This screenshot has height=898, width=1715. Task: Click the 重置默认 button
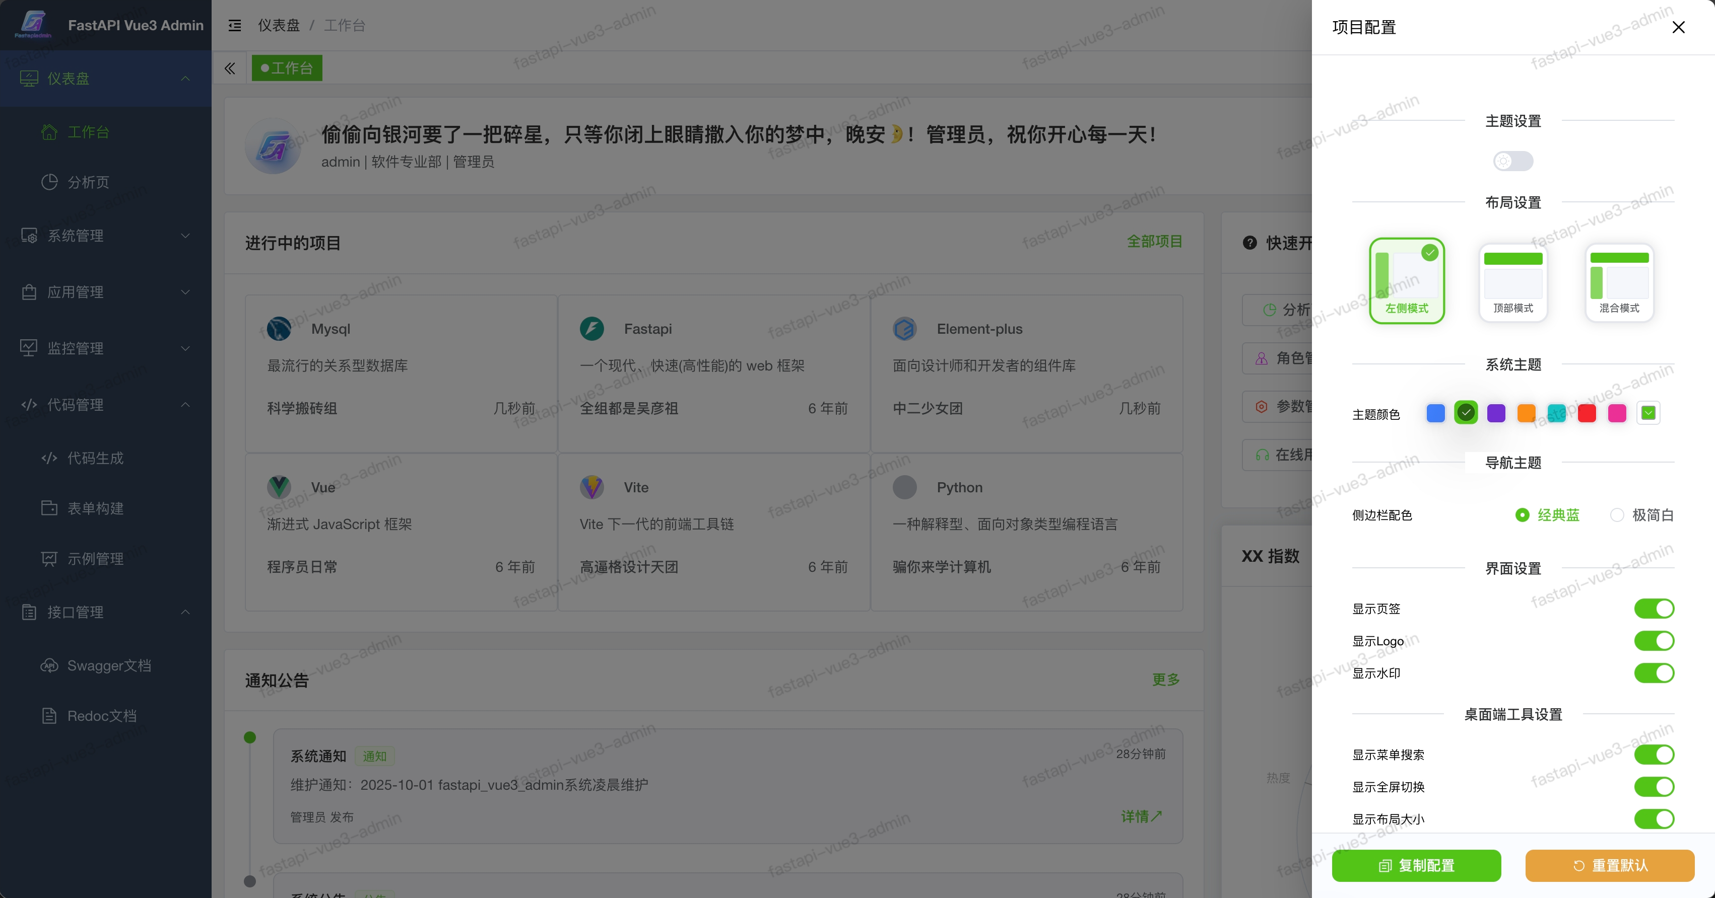(1609, 865)
